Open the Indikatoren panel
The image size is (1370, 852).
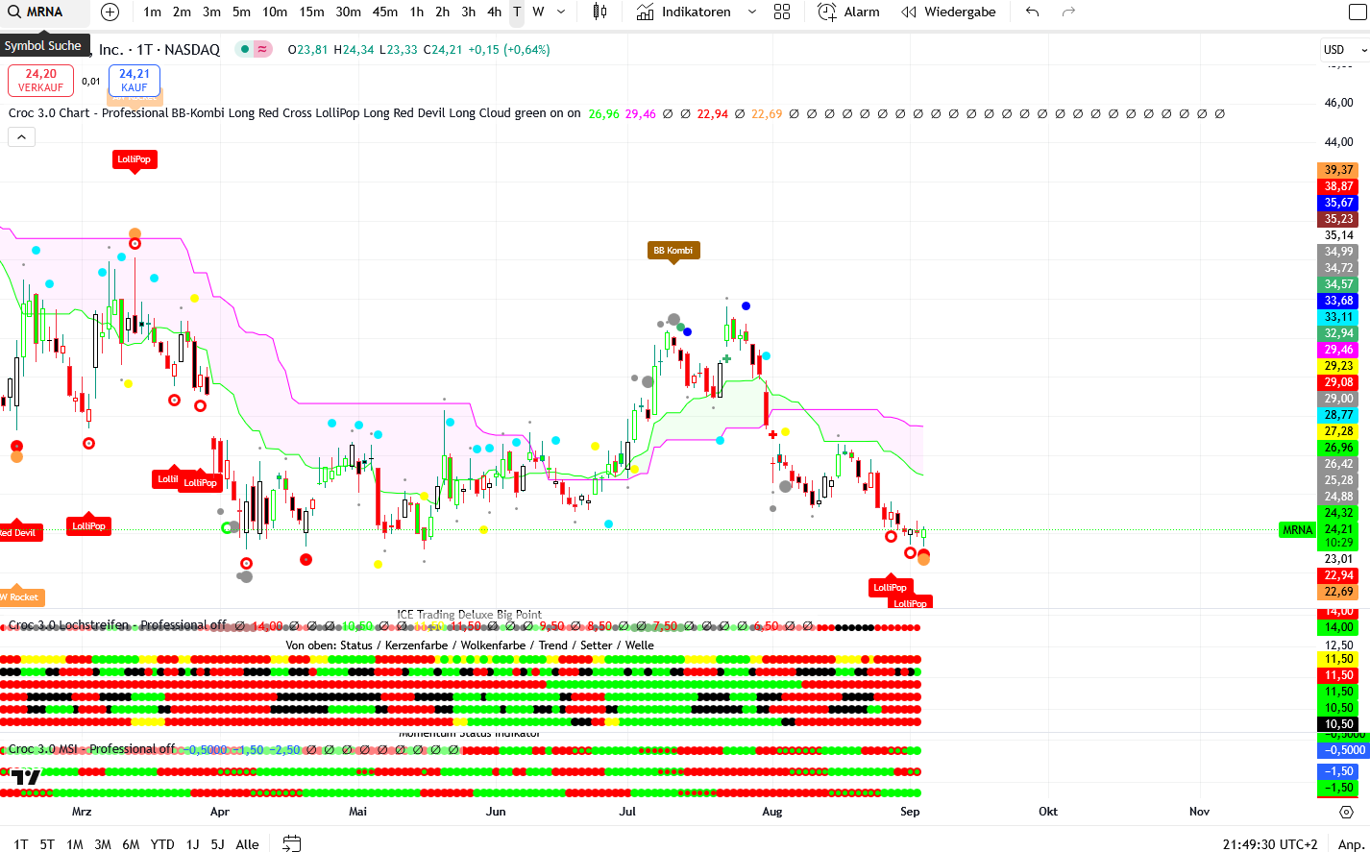(684, 12)
